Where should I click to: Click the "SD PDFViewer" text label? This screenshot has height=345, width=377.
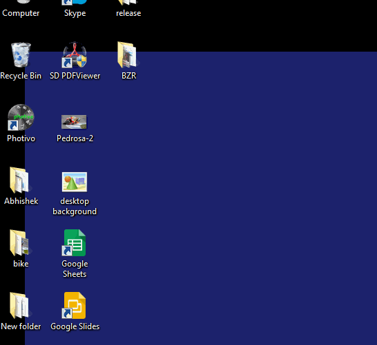pos(75,76)
